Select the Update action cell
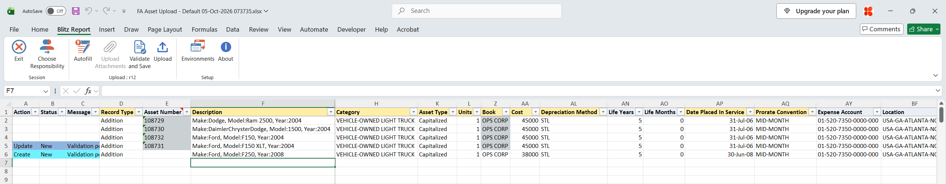The width and height of the screenshot is (946, 184). tap(25, 146)
